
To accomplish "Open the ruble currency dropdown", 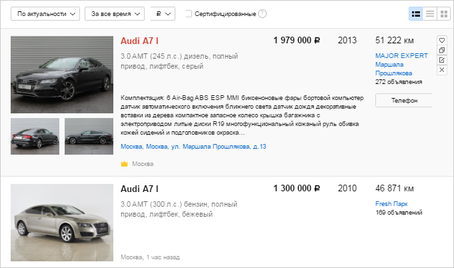I will pyautogui.click(x=162, y=13).
